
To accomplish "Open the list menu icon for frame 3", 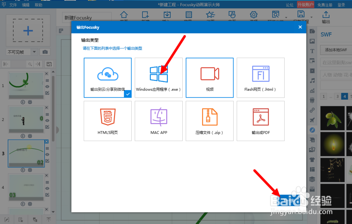I will (48, 148).
